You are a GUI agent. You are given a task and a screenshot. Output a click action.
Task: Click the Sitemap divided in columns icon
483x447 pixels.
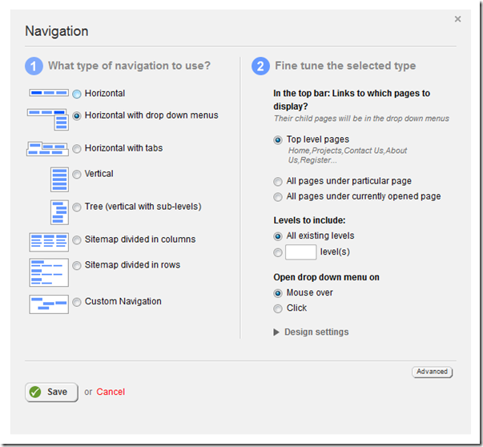pyautogui.click(x=48, y=241)
